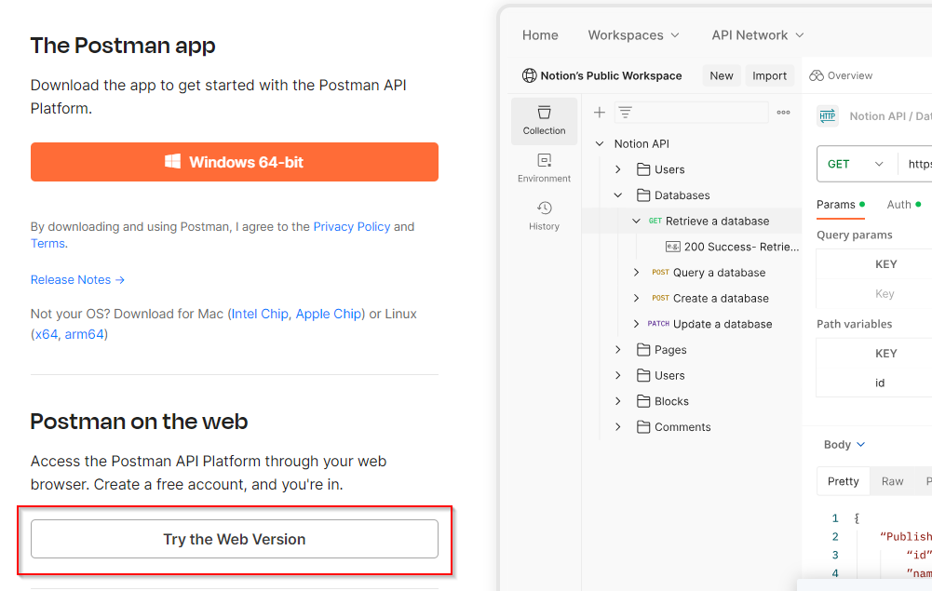This screenshot has height=591, width=932.
Task: Select the Retrieve a database request label
Action: tap(718, 221)
